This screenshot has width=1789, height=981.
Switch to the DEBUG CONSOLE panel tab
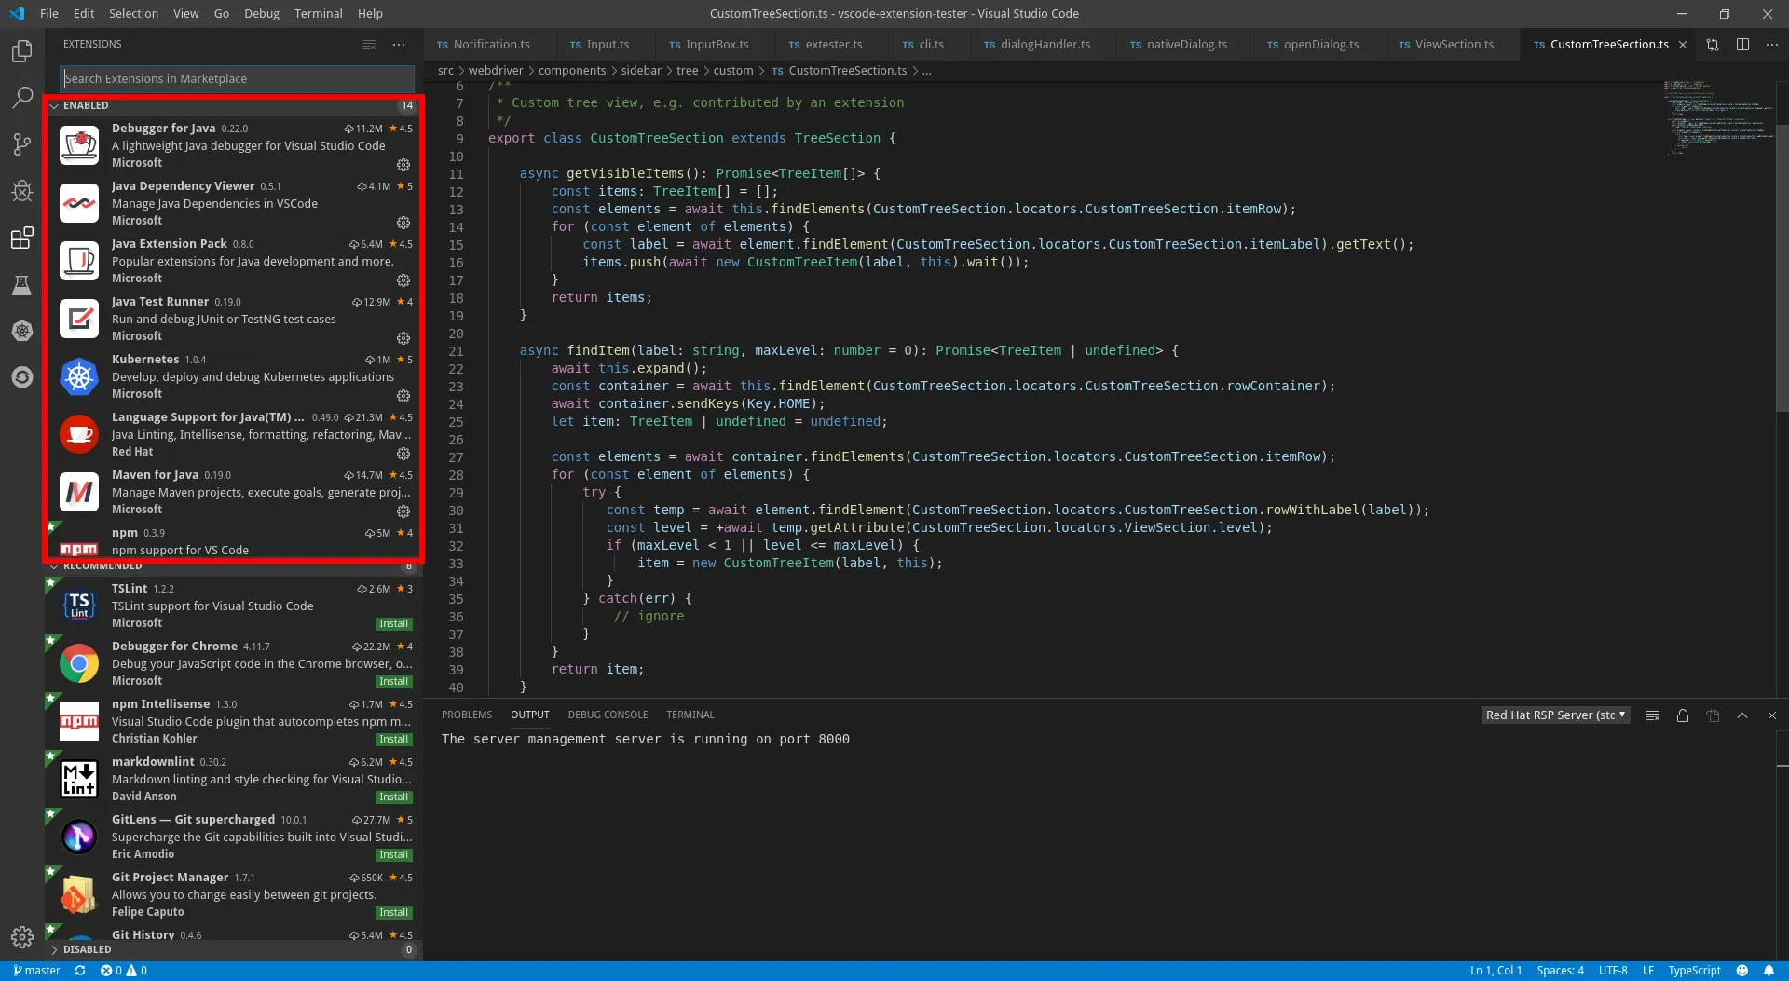coord(608,715)
